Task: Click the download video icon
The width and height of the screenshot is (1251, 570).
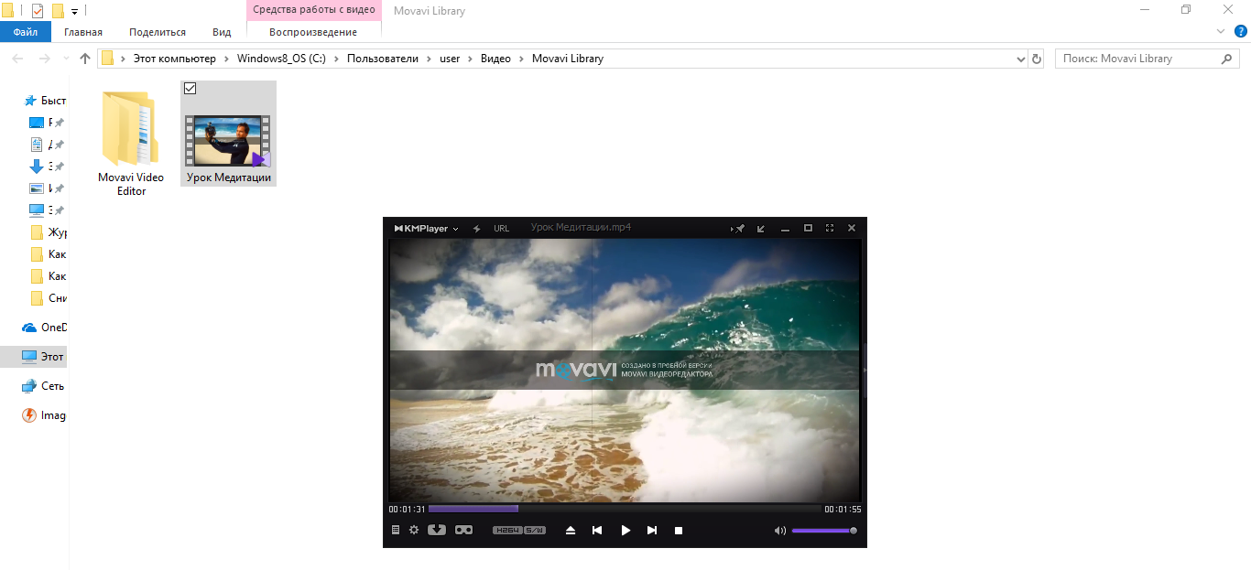Action: (437, 530)
